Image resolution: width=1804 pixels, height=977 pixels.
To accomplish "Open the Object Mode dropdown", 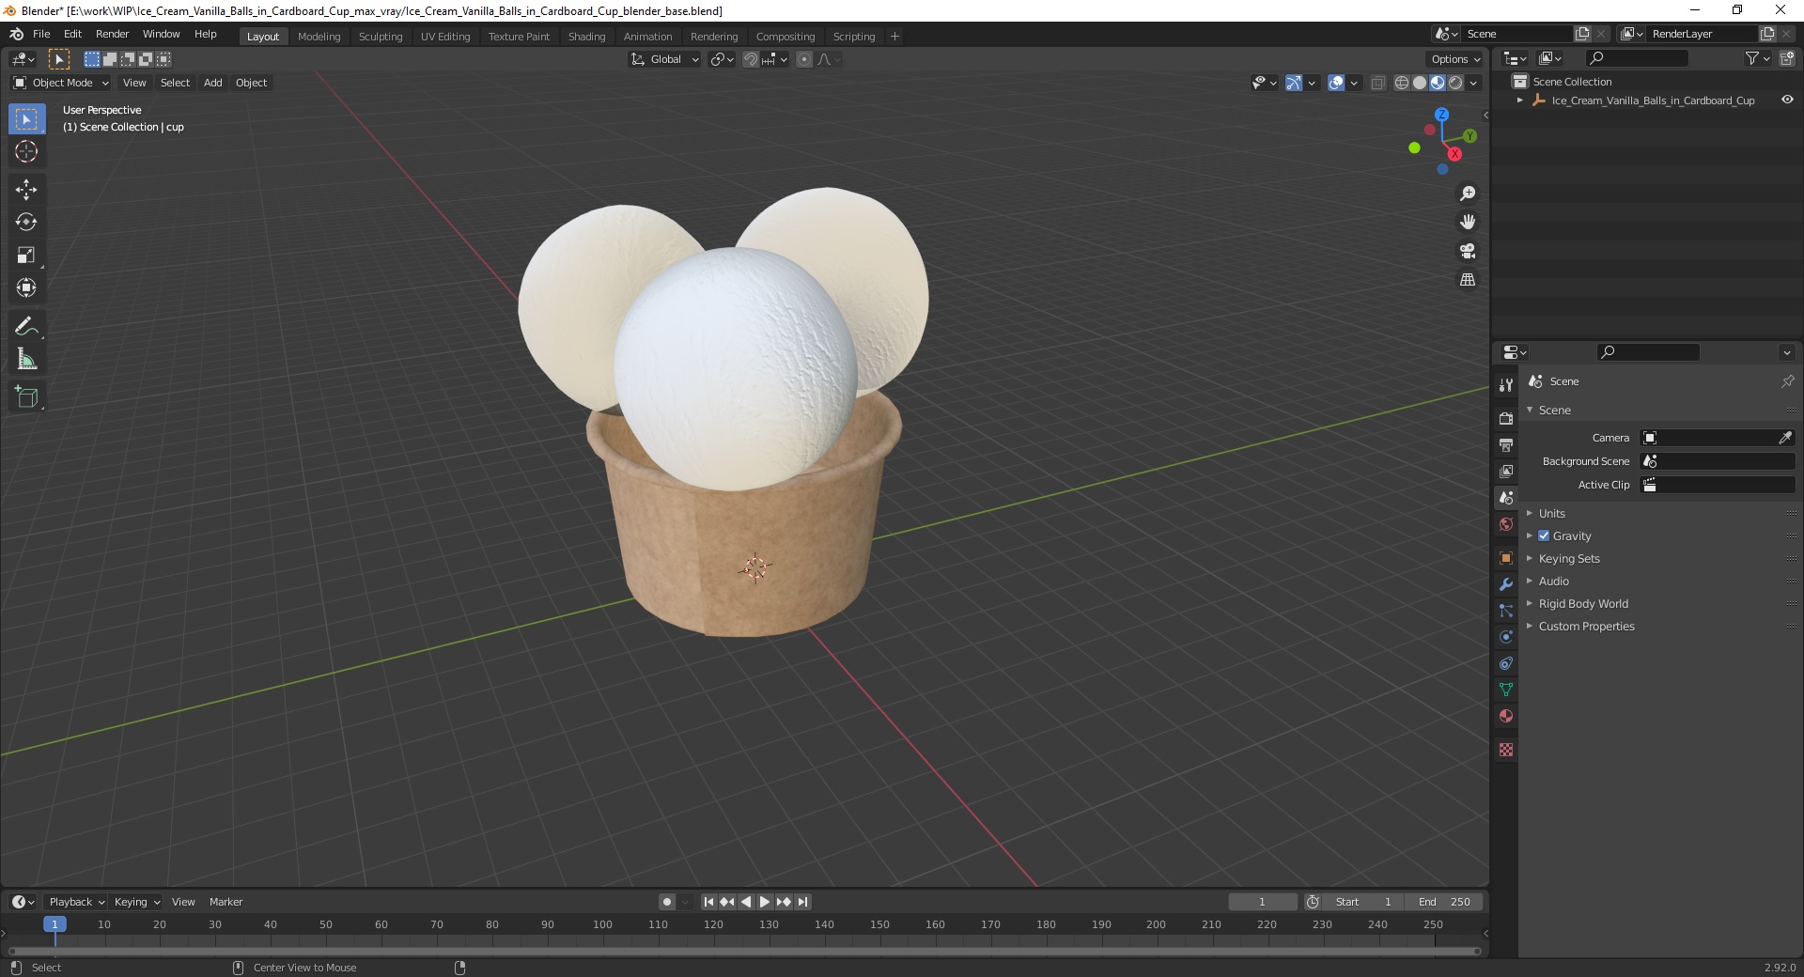I will (x=61, y=83).
